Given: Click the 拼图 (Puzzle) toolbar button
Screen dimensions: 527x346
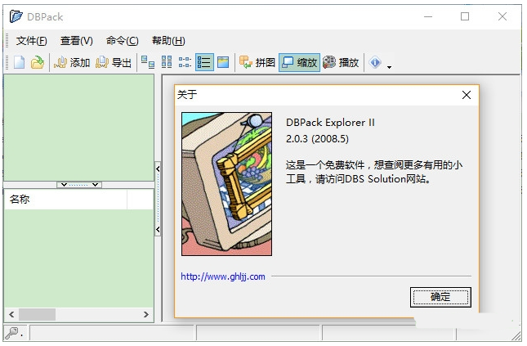Looking at the screenshot, I should click(257, 62).
